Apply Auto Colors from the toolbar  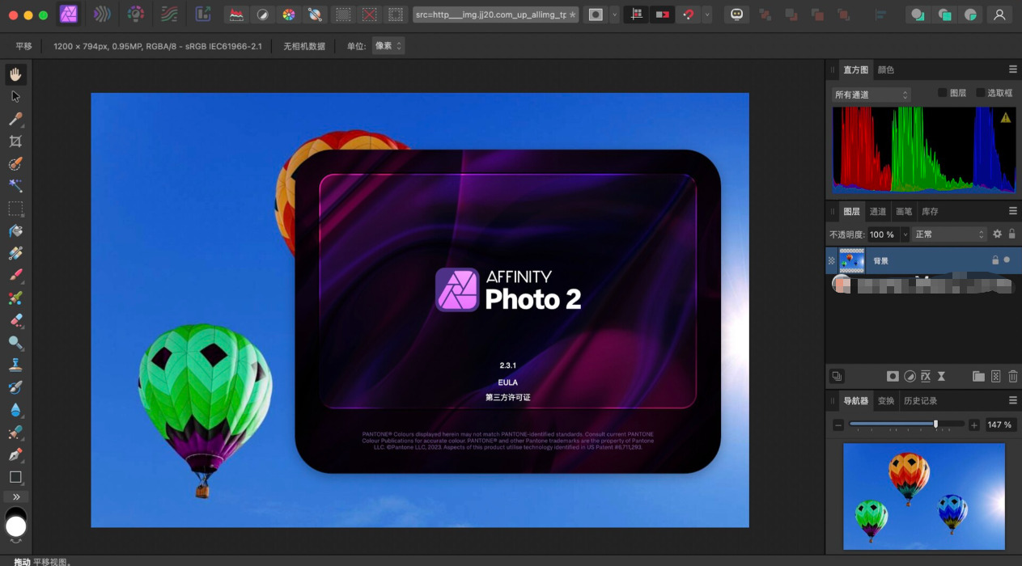pyautogui.click(x=288, y=15)
